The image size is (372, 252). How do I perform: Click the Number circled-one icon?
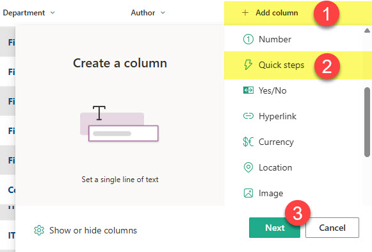(x=248, y=39)
